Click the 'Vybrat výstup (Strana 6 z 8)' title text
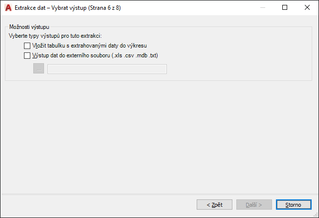319x218 pixels. pos(93,8)
